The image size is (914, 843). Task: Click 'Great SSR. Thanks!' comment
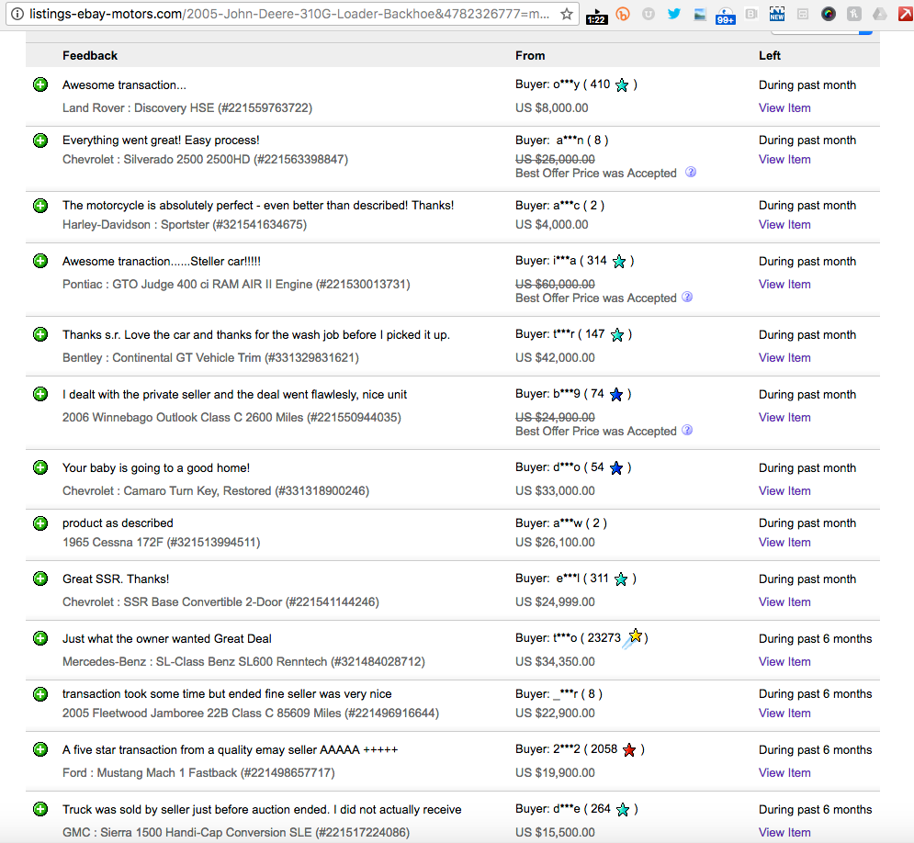116,579
